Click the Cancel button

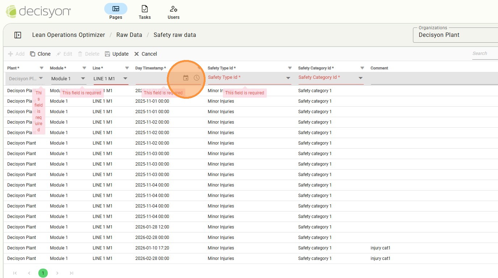click(145, 54)
